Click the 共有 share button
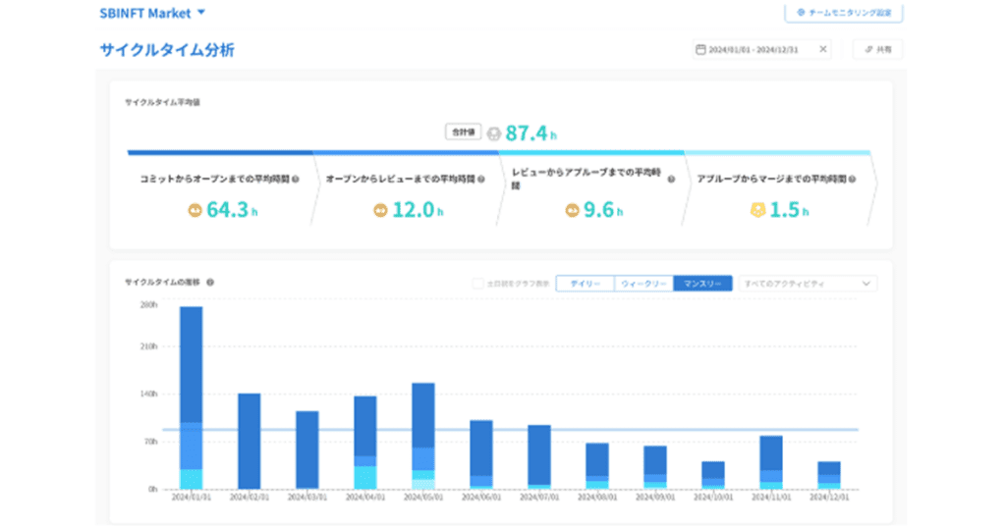Screen dimensions: 1006x528 pos(877,49)
